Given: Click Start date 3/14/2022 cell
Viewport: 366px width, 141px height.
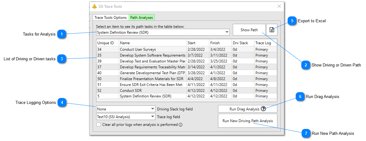Looking at the screenshot, I should tap(198, 67).
